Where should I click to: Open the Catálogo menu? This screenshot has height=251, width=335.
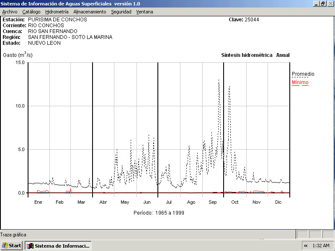(31, 12)
